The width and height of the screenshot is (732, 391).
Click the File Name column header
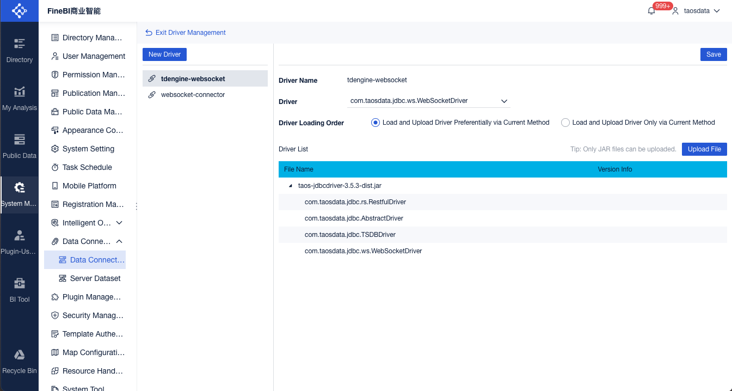[299, 169]
